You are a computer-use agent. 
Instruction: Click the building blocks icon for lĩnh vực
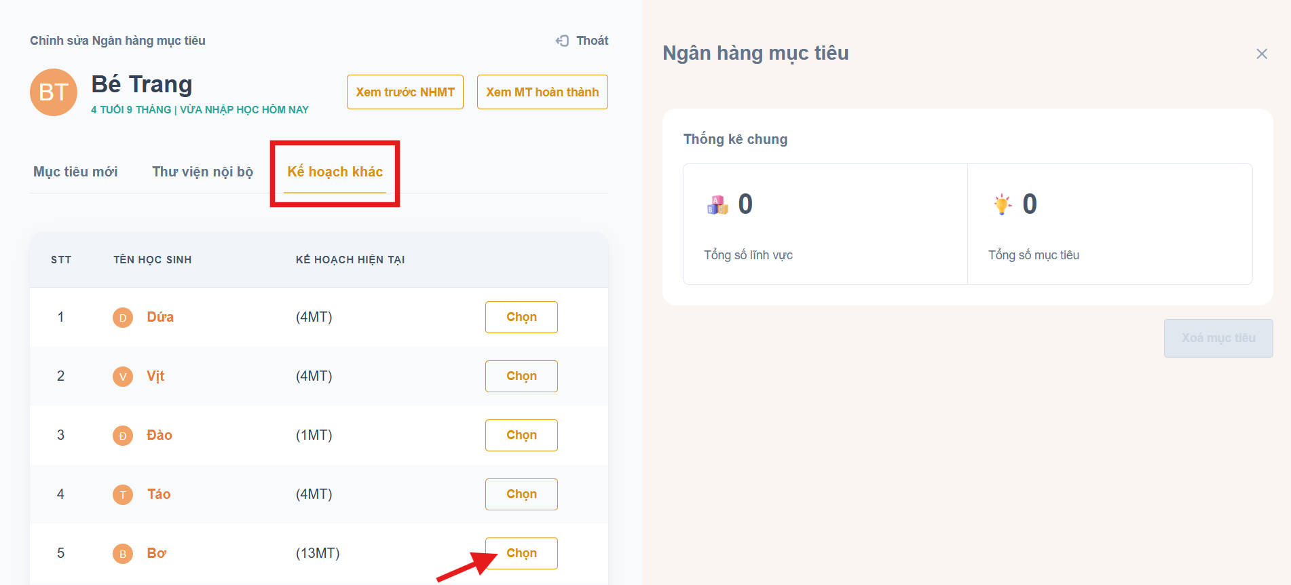tap(717, 204)
